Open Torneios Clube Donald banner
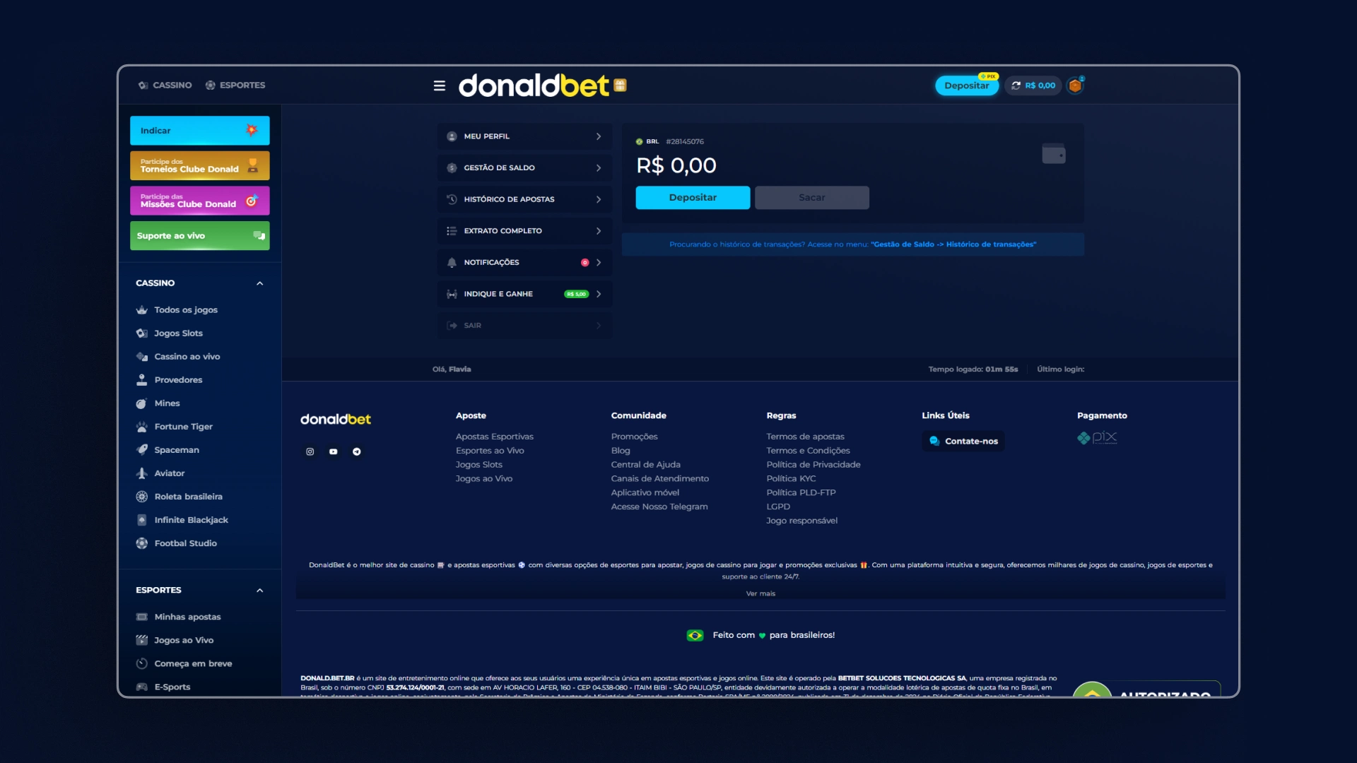Screen dimensions: 1357x763 click(200, 165)
